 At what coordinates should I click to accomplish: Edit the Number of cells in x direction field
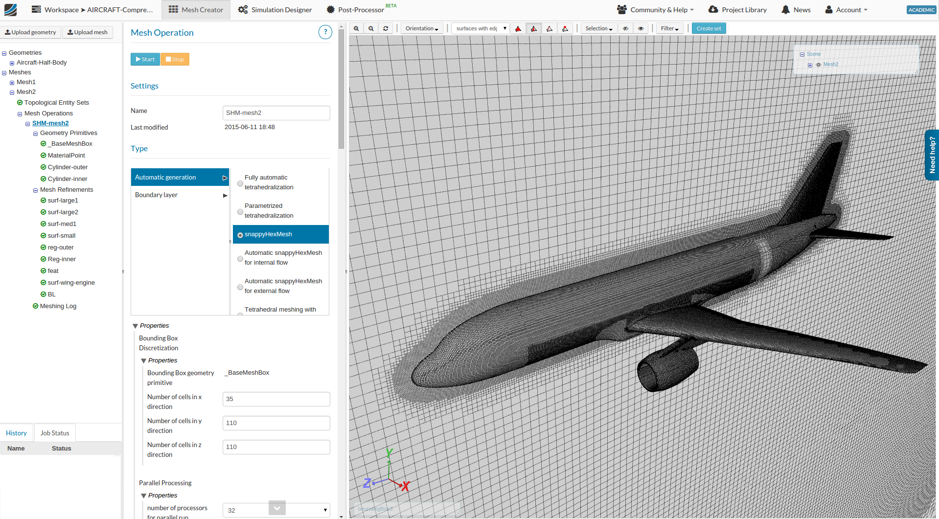coord(275,399)
